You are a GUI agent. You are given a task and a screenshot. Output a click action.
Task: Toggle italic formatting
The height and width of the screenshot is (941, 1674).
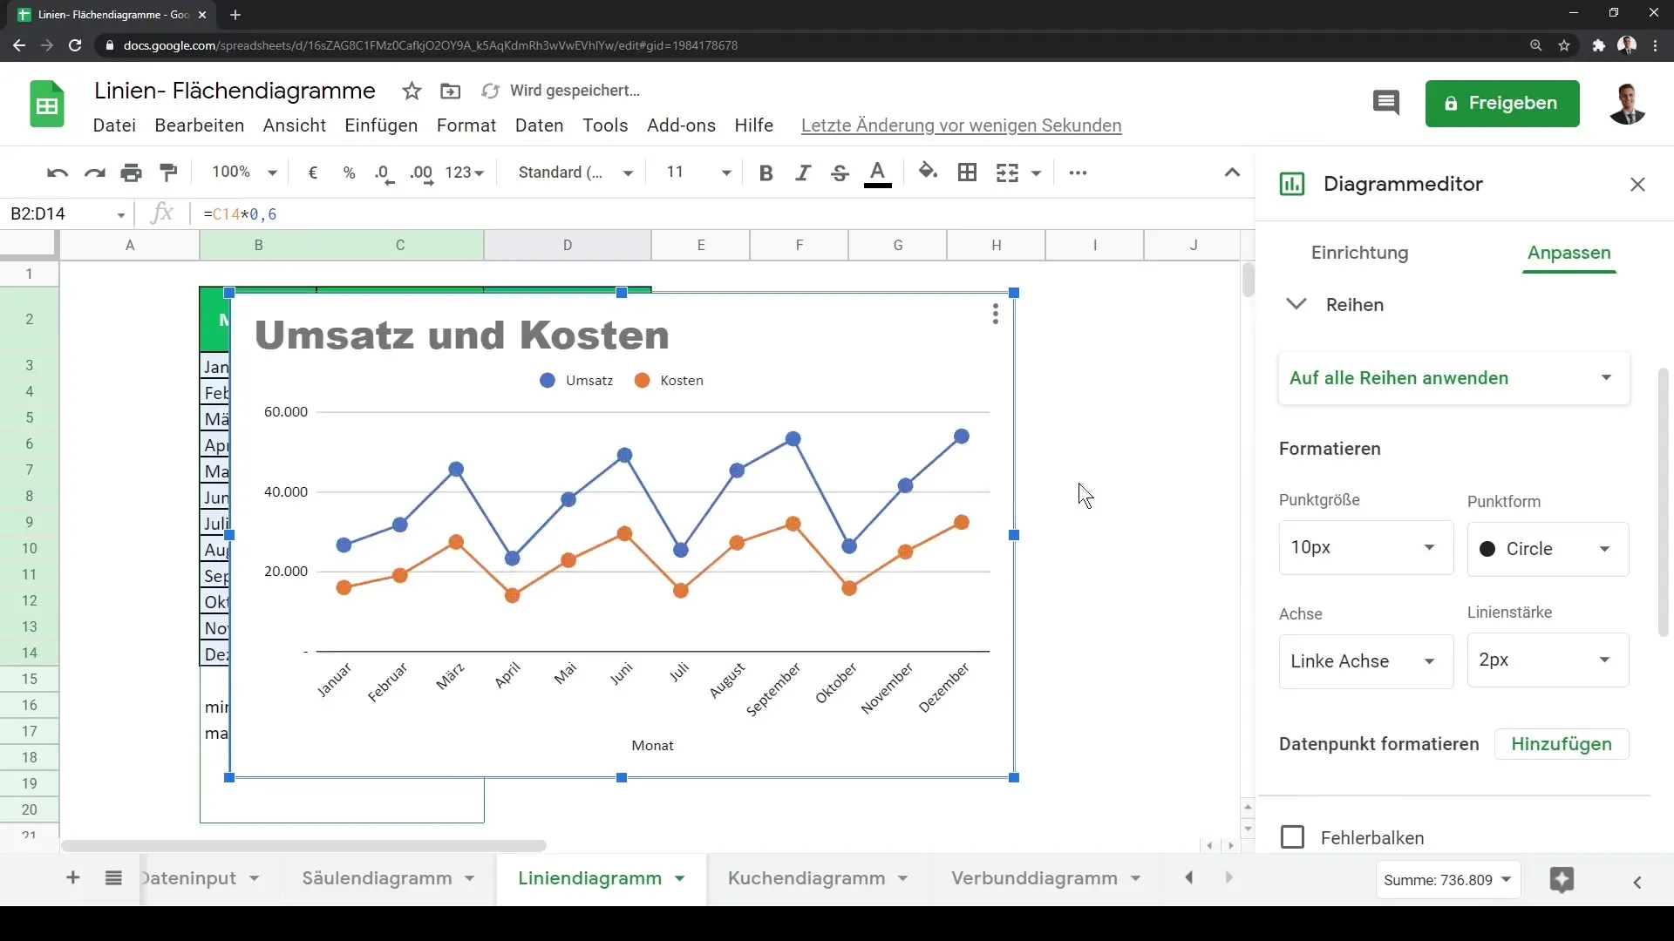(x=803, y=173)
